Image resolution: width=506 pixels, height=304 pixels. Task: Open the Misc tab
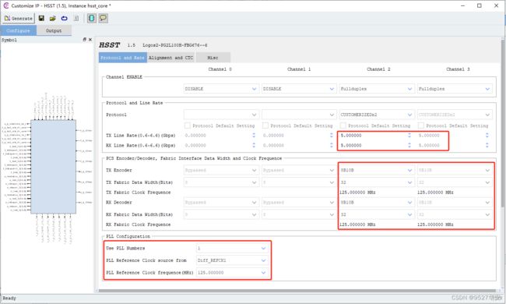point(213,58)
